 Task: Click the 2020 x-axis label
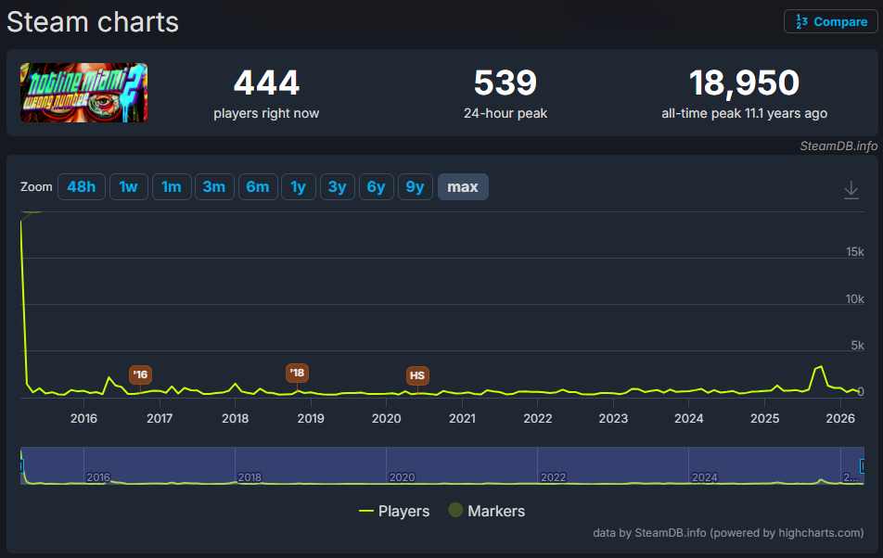point(386,419)
